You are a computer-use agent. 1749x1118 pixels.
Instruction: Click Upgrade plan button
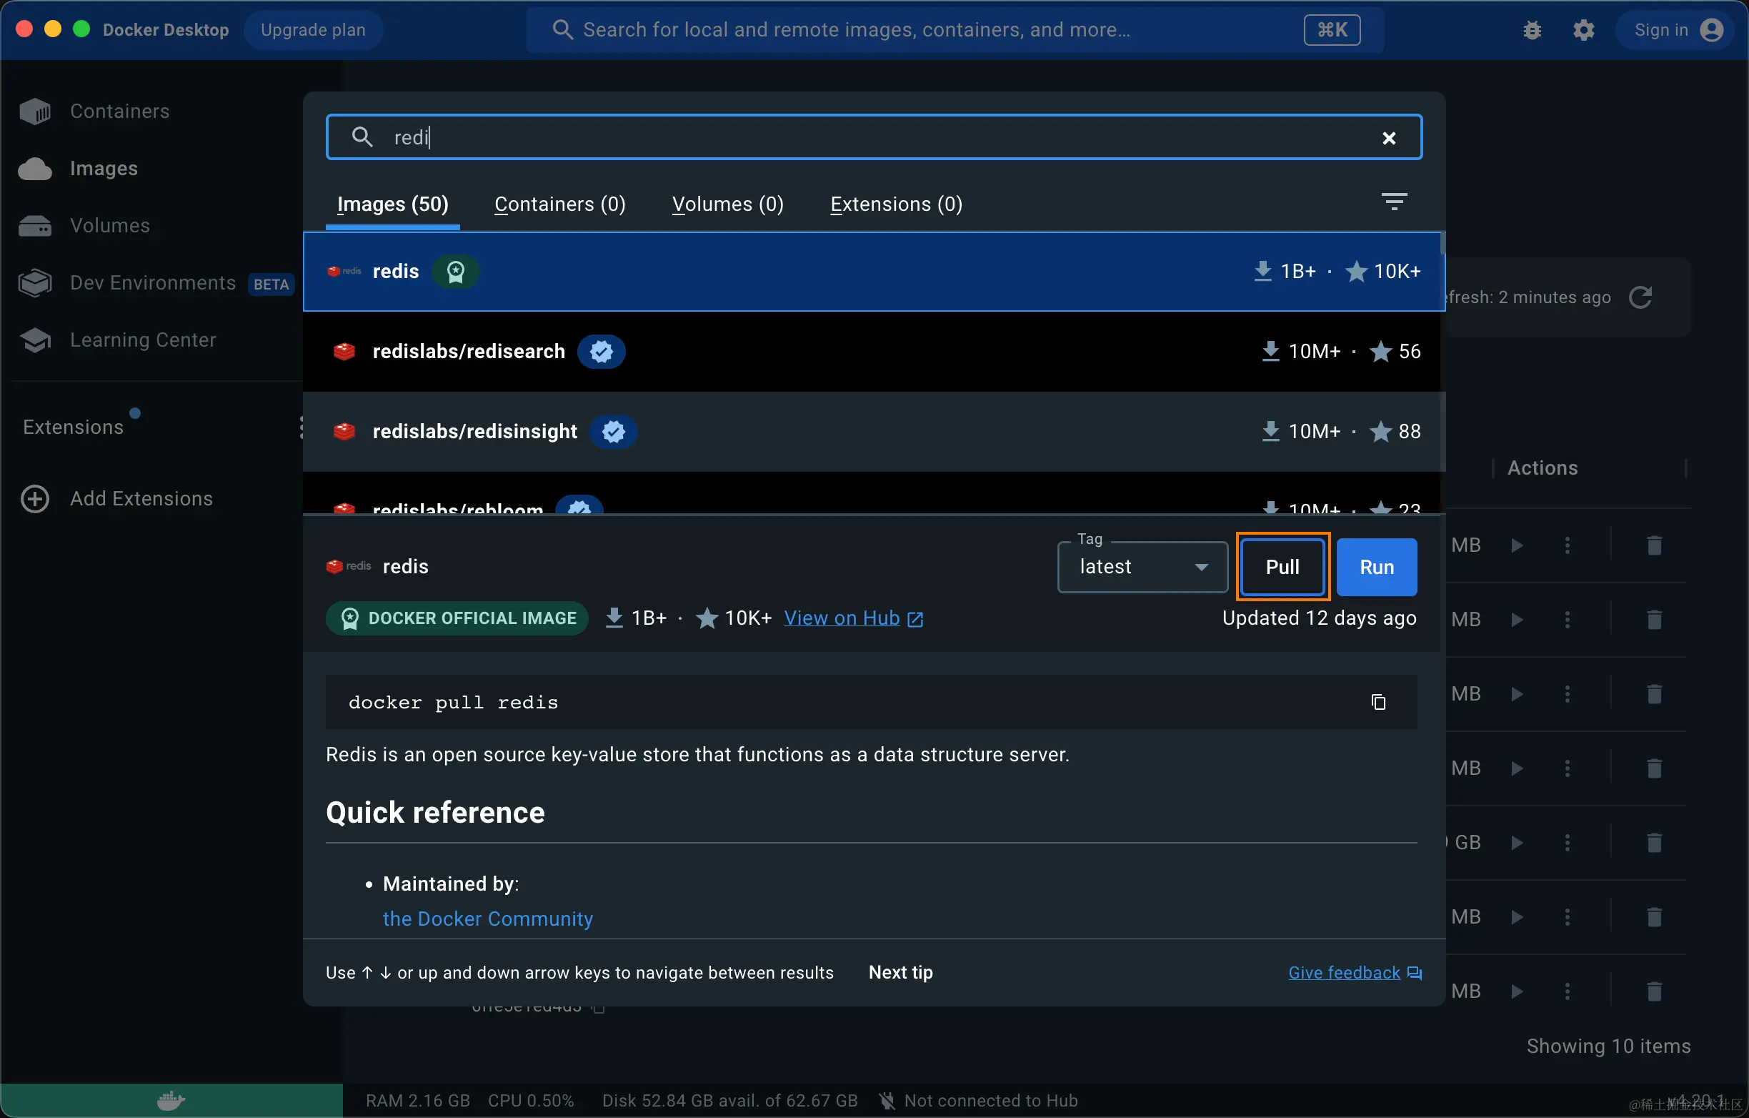[x=313, y=30]
